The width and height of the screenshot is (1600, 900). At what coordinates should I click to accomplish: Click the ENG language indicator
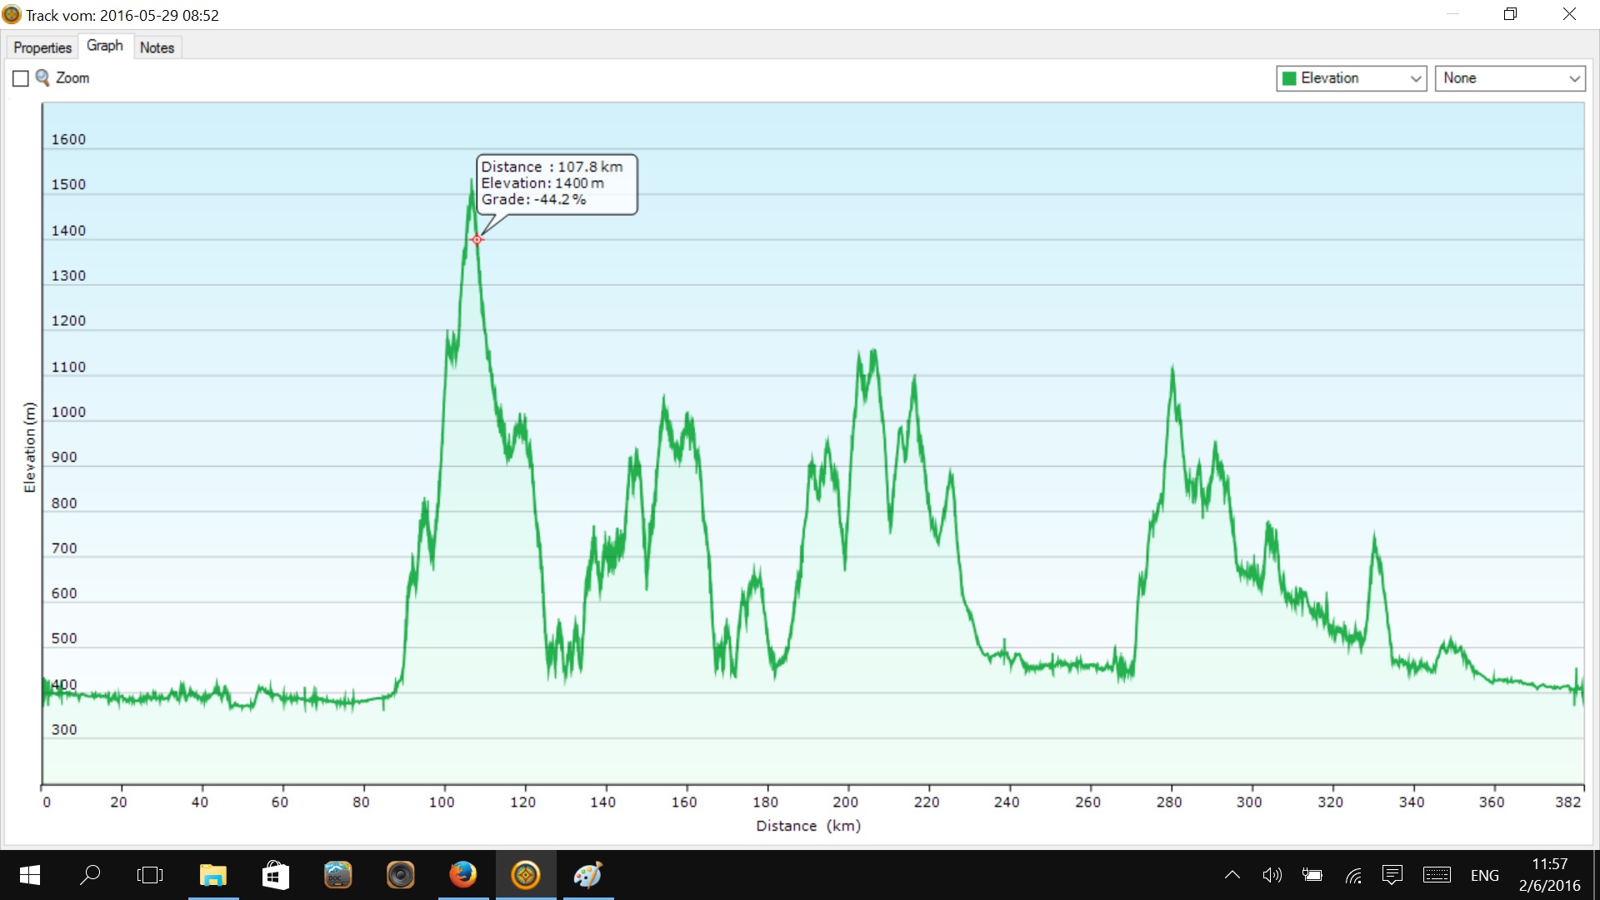click(1484, 875)
